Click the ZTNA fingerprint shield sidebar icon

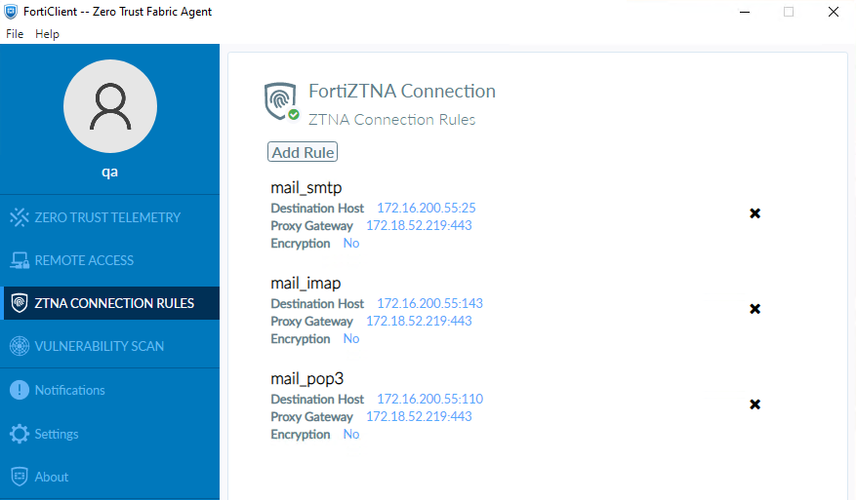click(20, 303)
